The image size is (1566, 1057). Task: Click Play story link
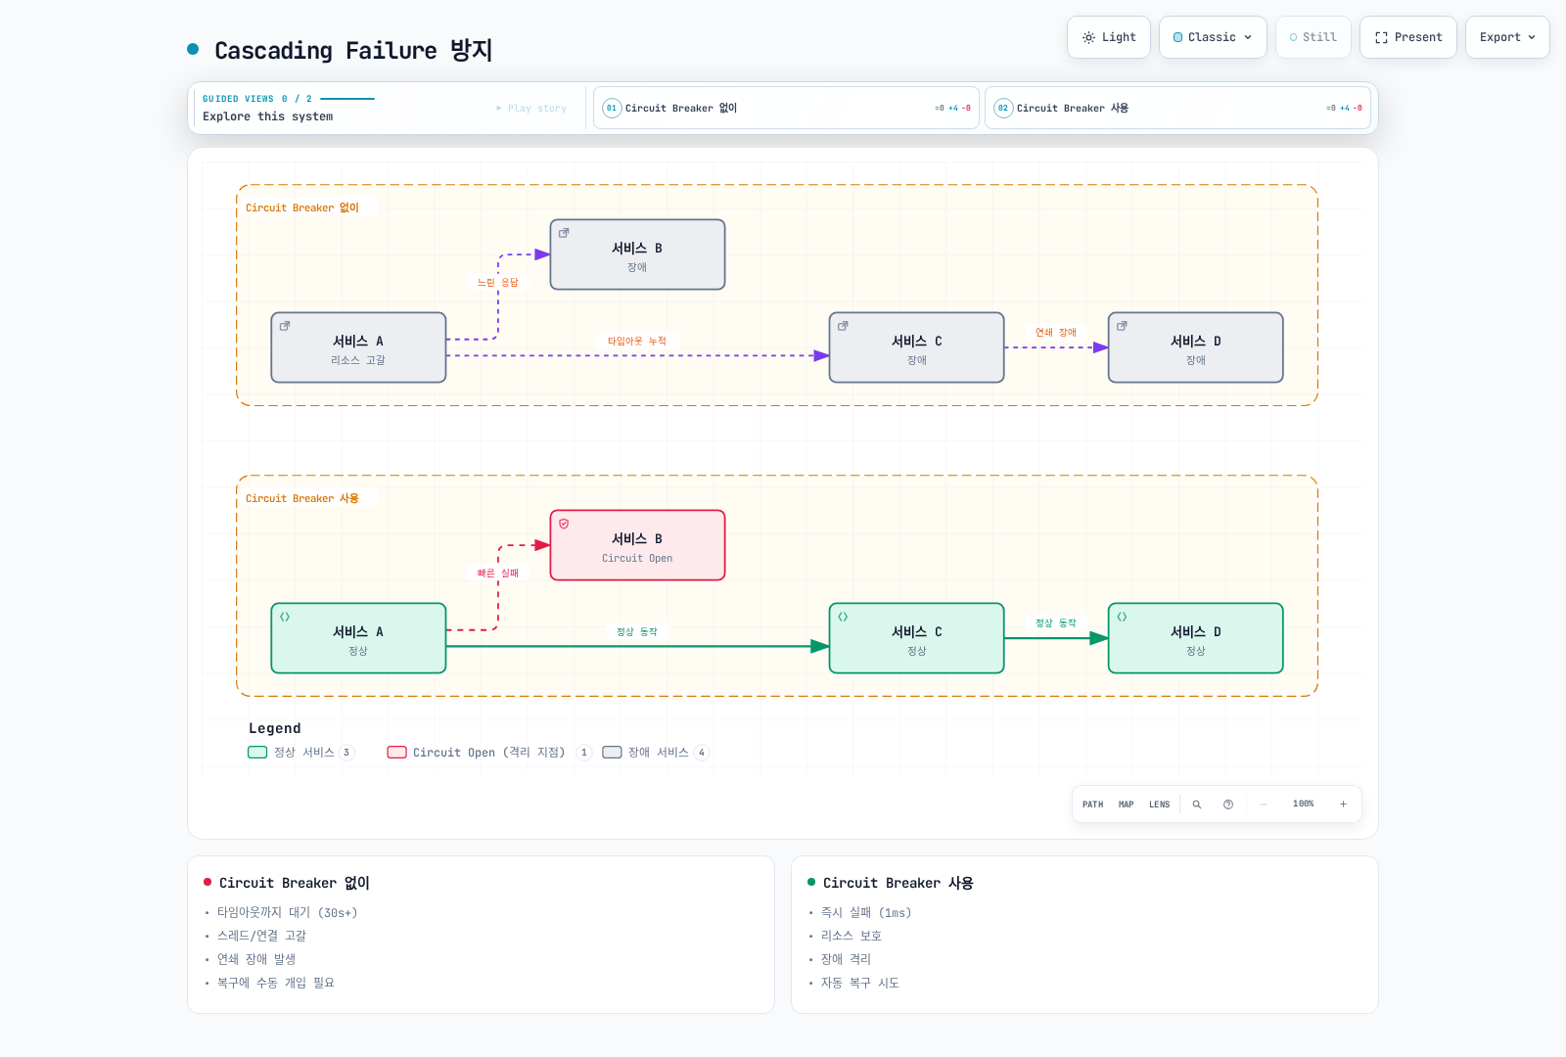click(531, 109)
